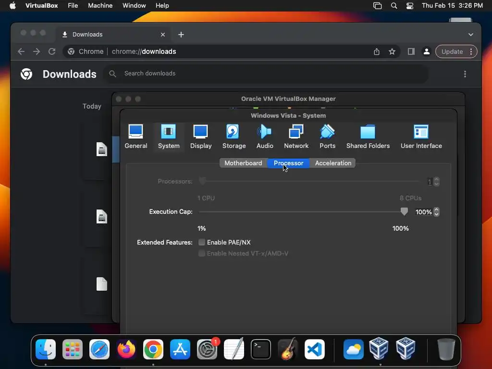Launch Safari from dock
The width and height of the screenshot is (492, 369).
[x=99, y=349]
